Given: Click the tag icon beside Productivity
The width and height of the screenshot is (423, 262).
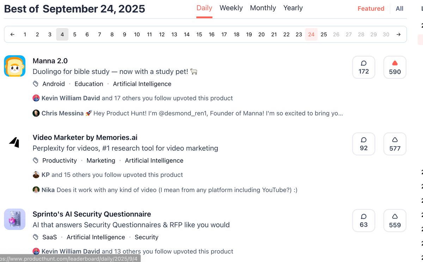Looking at the screenshot, I should click(36, 161).
